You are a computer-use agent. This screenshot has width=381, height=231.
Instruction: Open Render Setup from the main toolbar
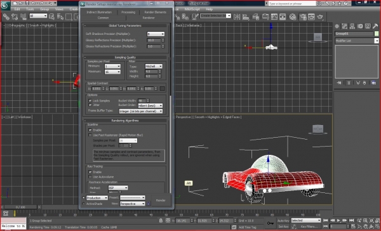(303, 16)
